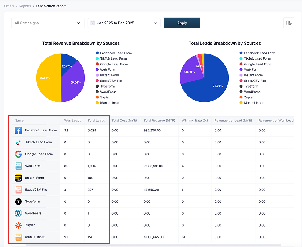The image size is (302, 247).
Task: Open the edit columns icon at top right
Action: pos(289,23)
